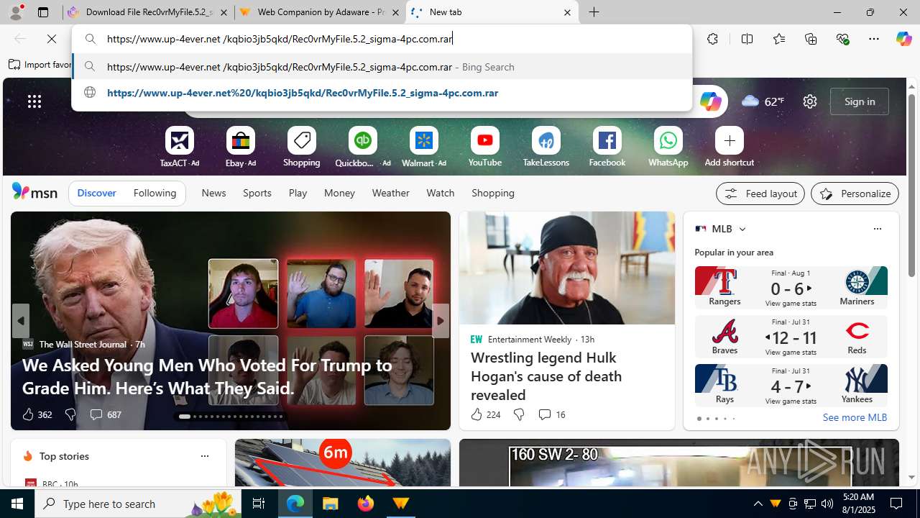Open the Hulk Hogan article headline

pyautogui.click(x=546, y=376)
